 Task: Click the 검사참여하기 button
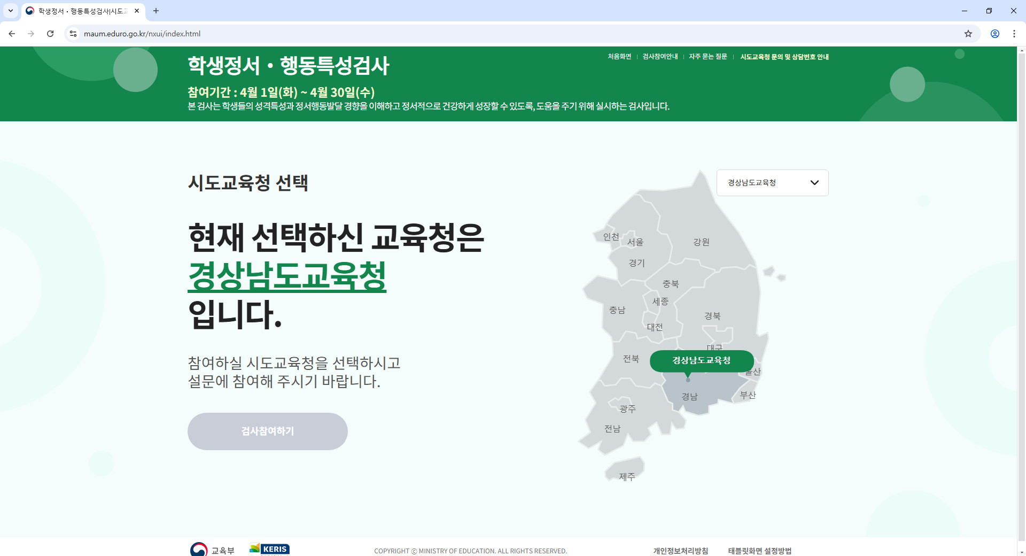268,431
